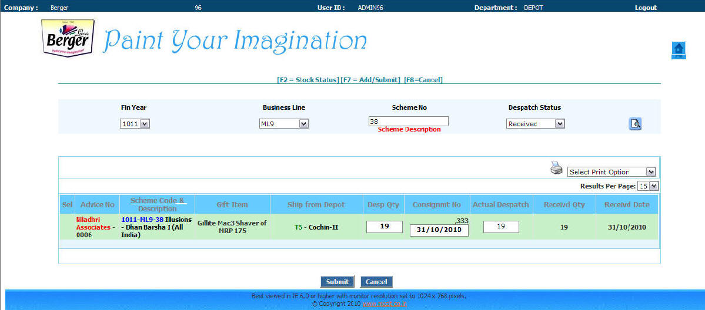Screen dimensions: 705x310
Task: Click the DEPOT department text
Action: (533, 8)
